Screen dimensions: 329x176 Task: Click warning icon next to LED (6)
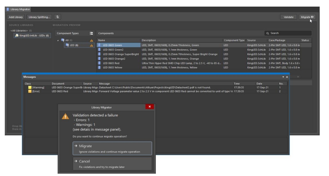coord(91,45)
